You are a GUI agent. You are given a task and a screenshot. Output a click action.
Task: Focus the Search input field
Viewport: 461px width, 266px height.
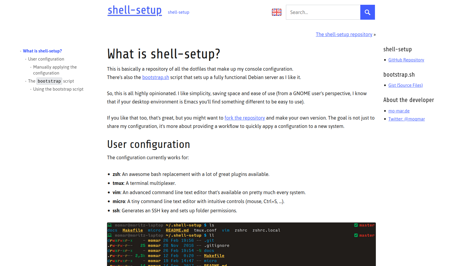click(x=323, y=12)
